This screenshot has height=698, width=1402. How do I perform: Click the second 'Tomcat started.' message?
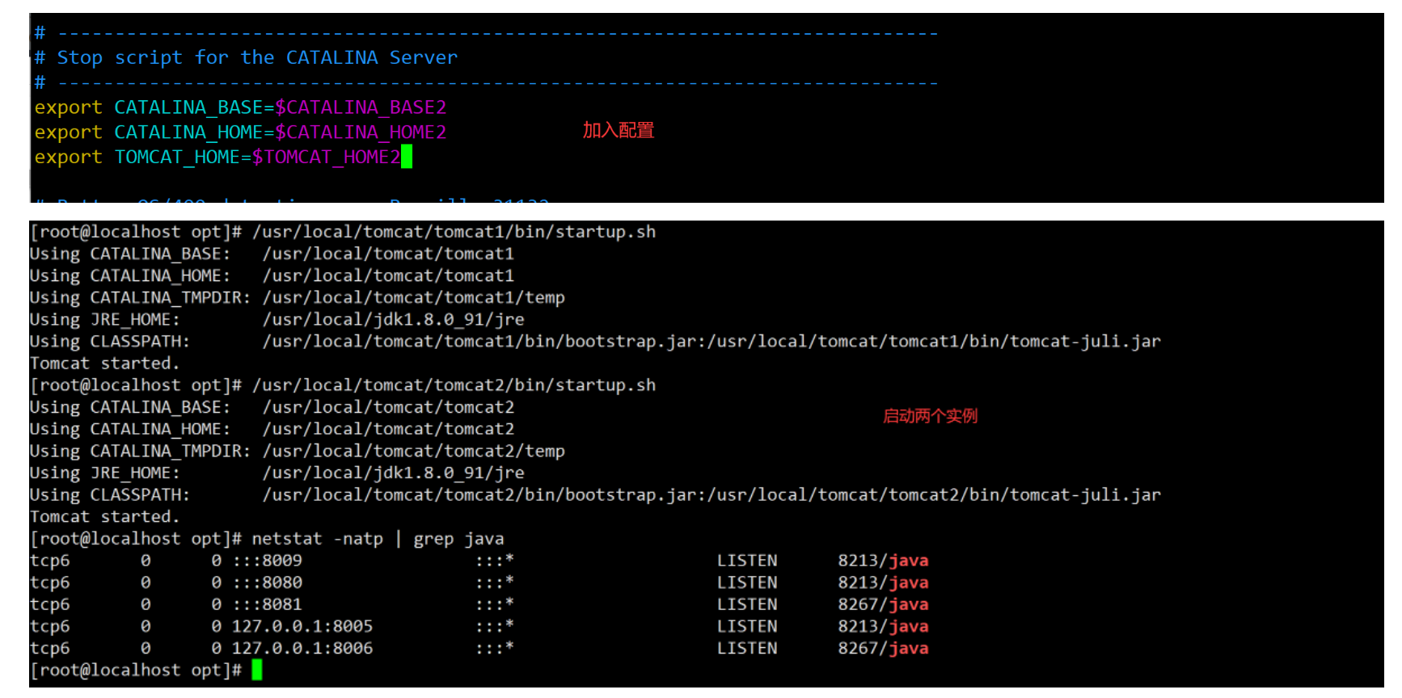click(104, 517)
